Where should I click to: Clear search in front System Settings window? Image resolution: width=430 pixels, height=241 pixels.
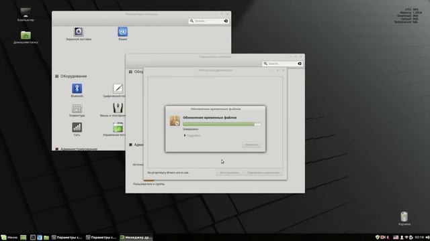300,64
